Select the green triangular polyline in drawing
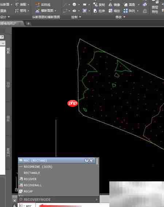 tap(123, 66)
